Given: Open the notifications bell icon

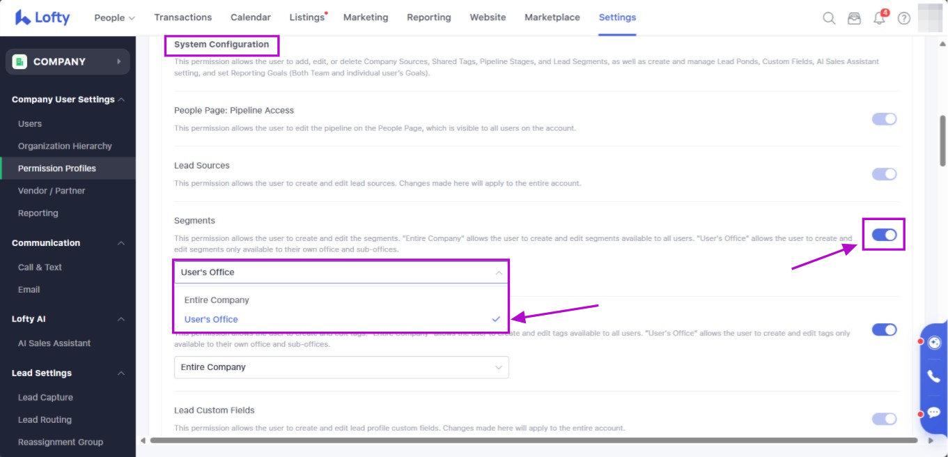Looking at the screenshot, I should click(879, 18).
